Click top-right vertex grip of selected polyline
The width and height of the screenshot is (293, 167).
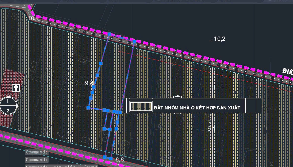point(134,41)
